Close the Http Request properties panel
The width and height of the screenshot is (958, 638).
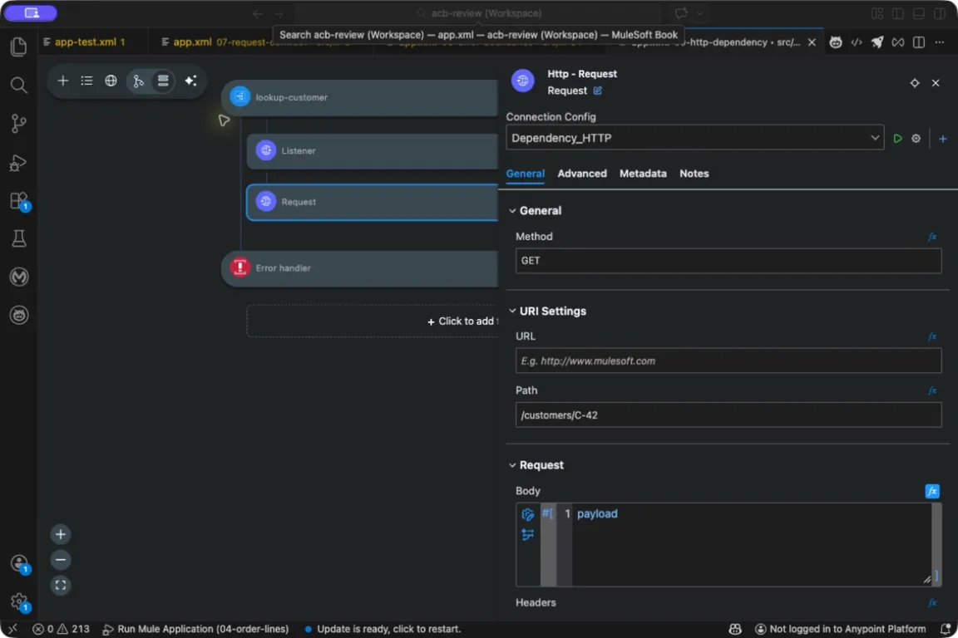(x=936, y=83)
